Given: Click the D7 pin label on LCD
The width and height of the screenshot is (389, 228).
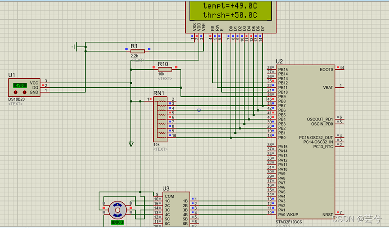Looking at the screenshot, I should (263, 28).
